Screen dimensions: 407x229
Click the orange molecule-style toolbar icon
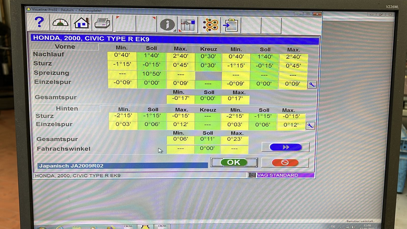point(211,25)
